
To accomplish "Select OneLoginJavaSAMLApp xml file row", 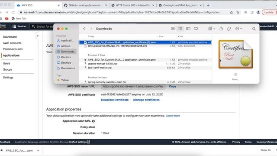I will pos(145,46).
